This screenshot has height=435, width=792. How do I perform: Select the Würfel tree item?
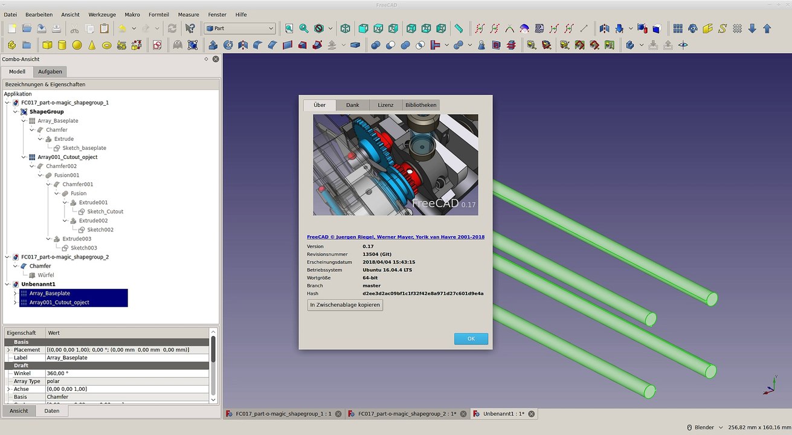tap(46, 275)
